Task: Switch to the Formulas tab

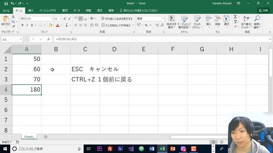Action: (x=65, y=11)
